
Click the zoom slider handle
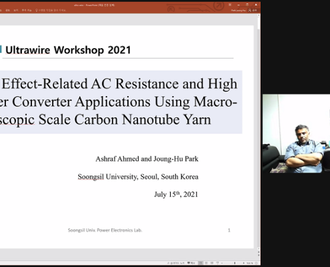[235, 263]
